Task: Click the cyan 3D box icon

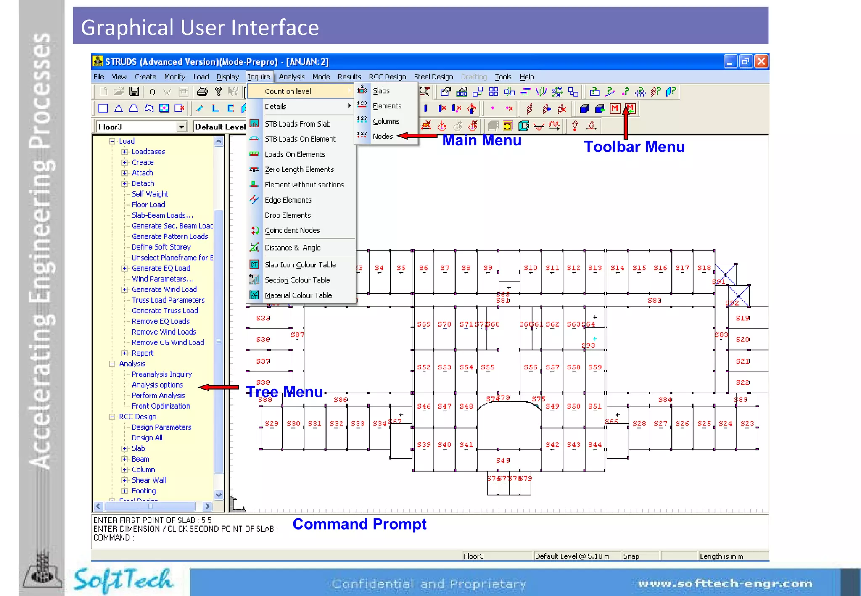Action: [x=523, y=126]
